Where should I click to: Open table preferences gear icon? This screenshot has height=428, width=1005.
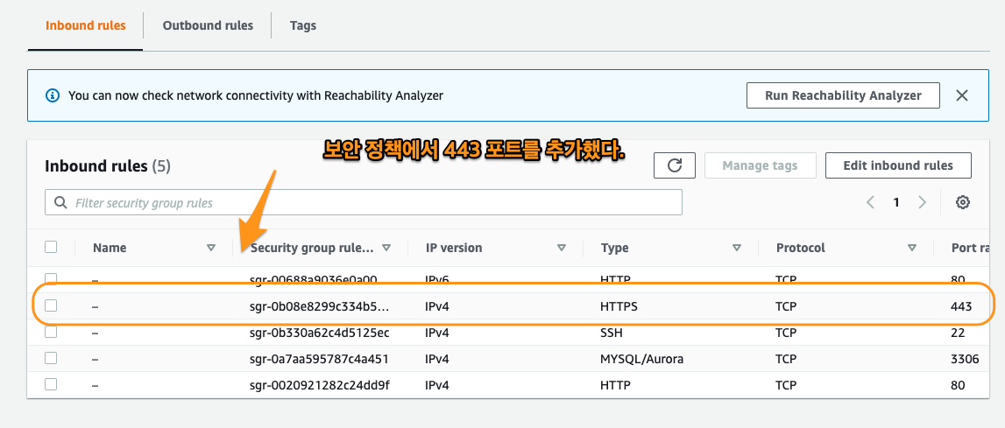[x=962, y=202]
